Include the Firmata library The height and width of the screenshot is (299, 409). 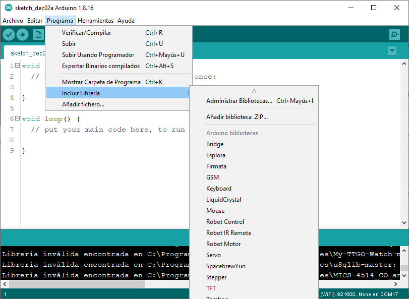point(254,166)
